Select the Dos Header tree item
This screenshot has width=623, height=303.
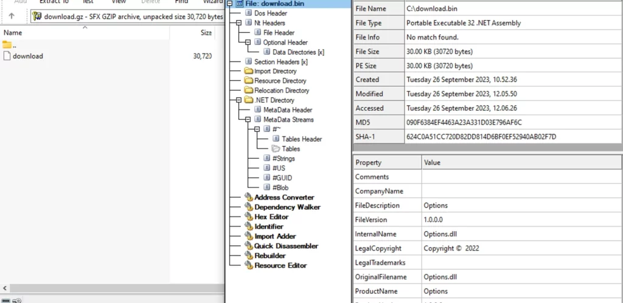pyautogui.click(x=270, y=13)
